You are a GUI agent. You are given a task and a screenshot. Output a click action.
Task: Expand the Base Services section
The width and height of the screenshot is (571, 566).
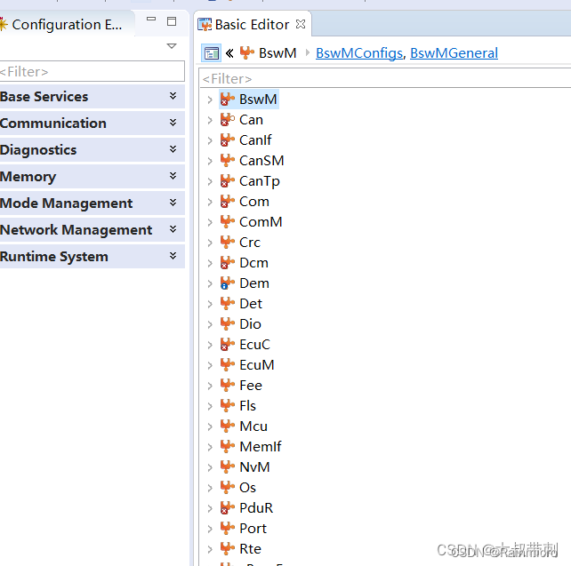point(173,96)
